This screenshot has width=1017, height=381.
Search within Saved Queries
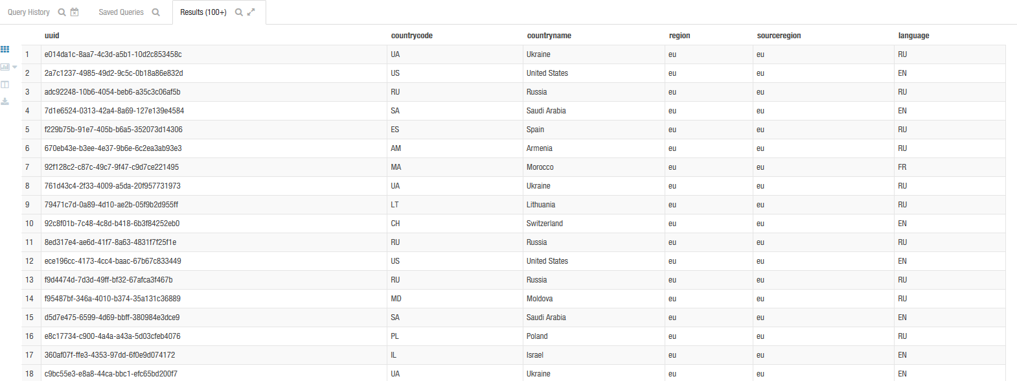155,12
